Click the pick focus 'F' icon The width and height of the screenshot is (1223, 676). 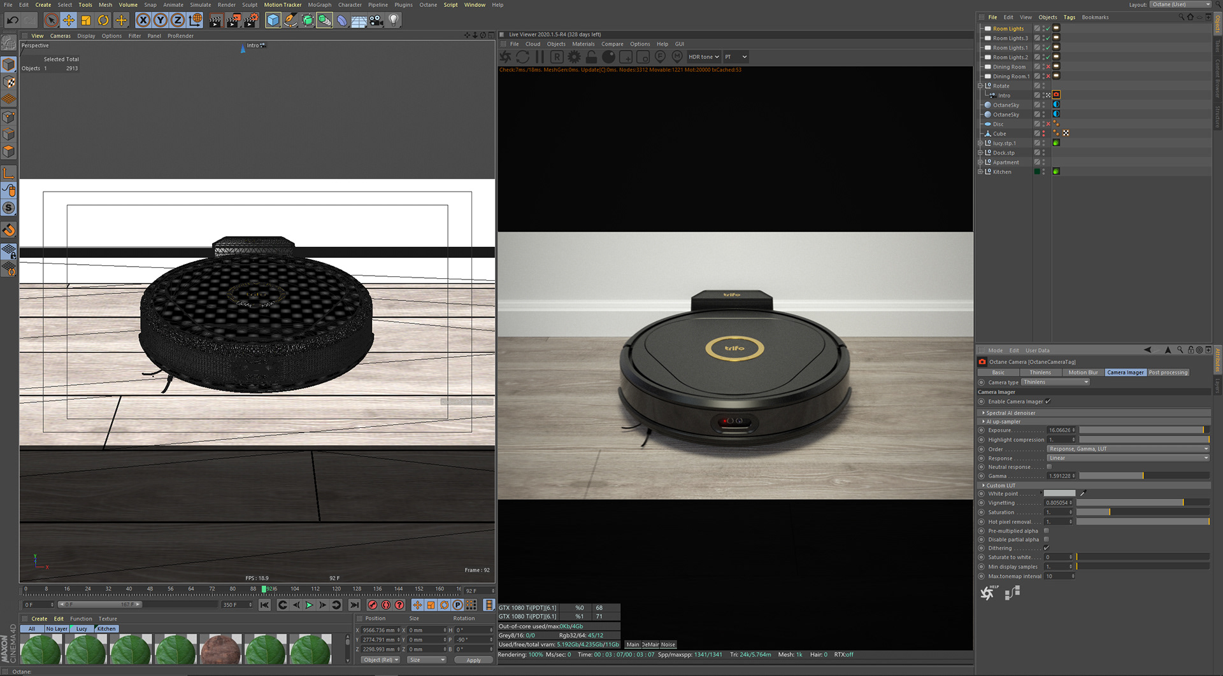pos(661,57)
